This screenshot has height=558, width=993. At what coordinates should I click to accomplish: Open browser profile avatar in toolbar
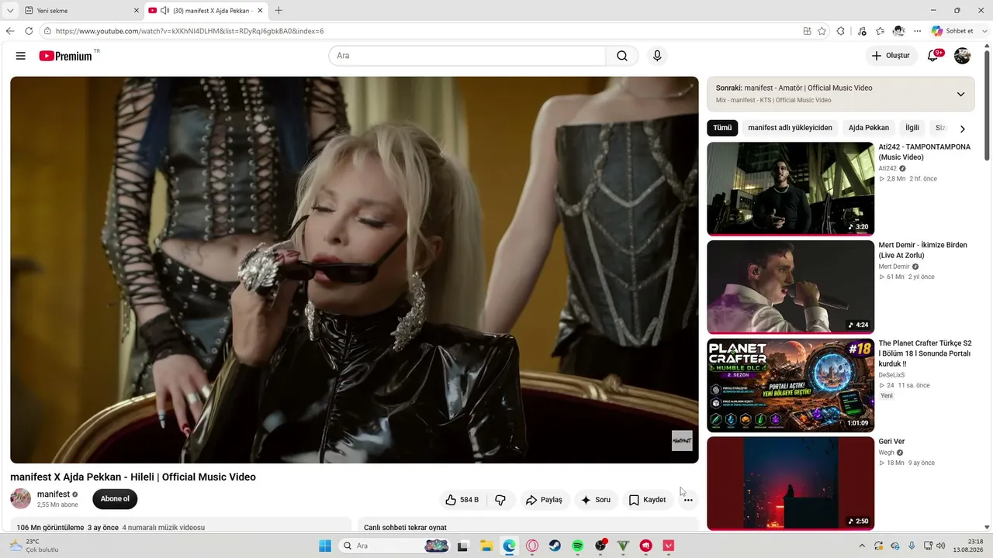[899, 31]
